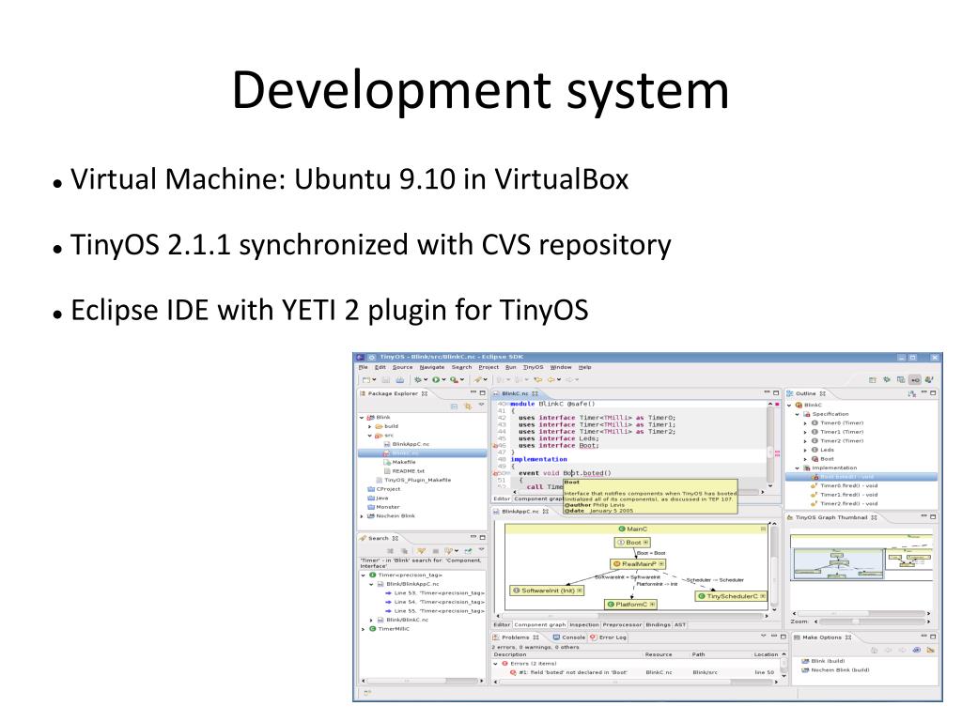Toggle expand box on RealMainP graph node
Viewport: 962px width, 721px height.
pos(661,564)
